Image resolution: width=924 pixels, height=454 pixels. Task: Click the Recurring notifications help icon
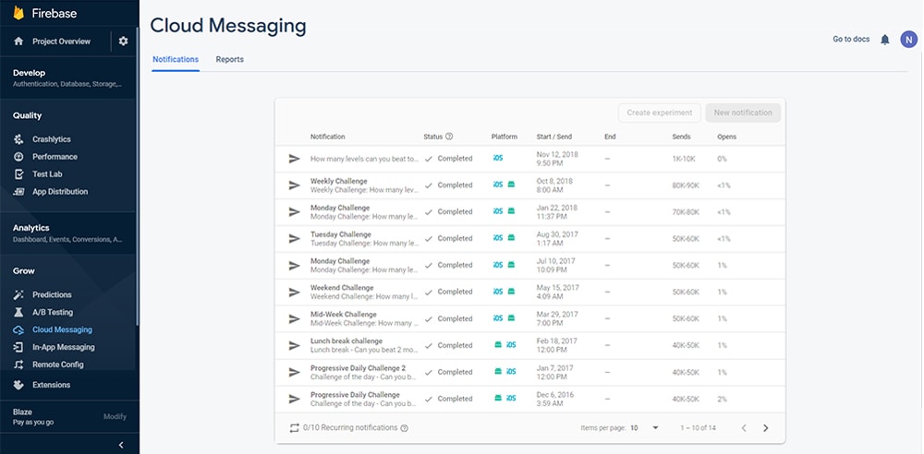[x=405, y=428]
